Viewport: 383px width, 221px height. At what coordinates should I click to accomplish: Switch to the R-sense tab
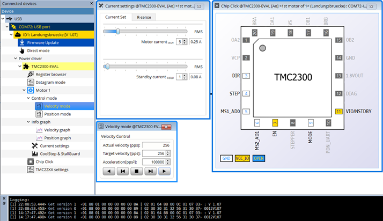coord(143,17)
